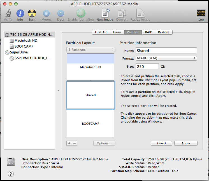Open the Partition Layout popup menu
The image size is (209, 181).
91,50
